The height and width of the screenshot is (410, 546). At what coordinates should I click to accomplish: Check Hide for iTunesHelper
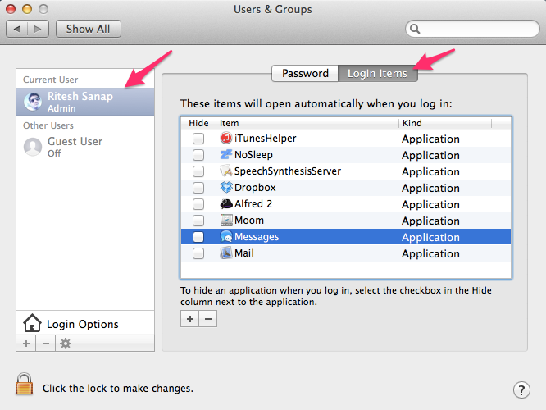pyautogui.click(x=198, y=139)
